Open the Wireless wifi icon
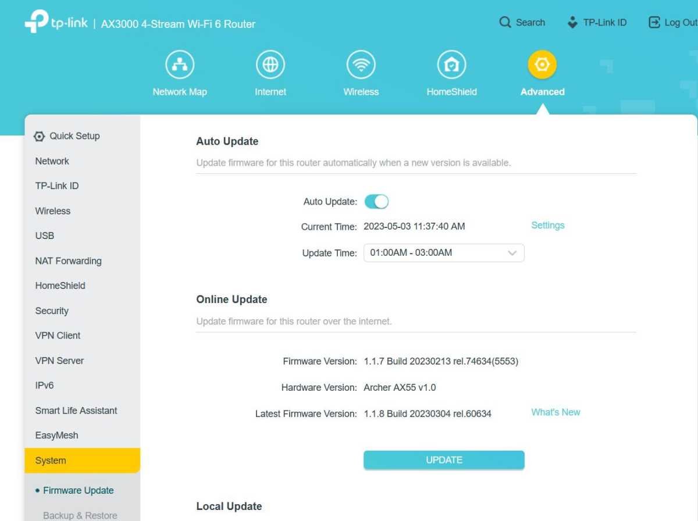This screenshot has height=521, width=698. point(361,65)
